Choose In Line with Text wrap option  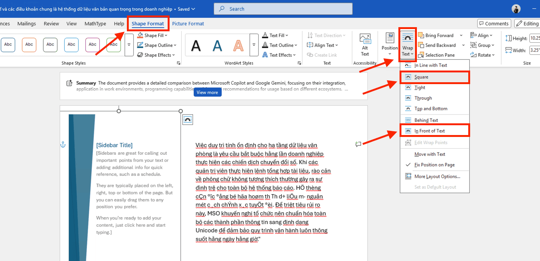tap(435, 65)
